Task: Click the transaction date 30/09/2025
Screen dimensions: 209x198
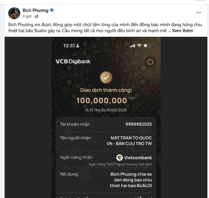Action: point(117,110)
